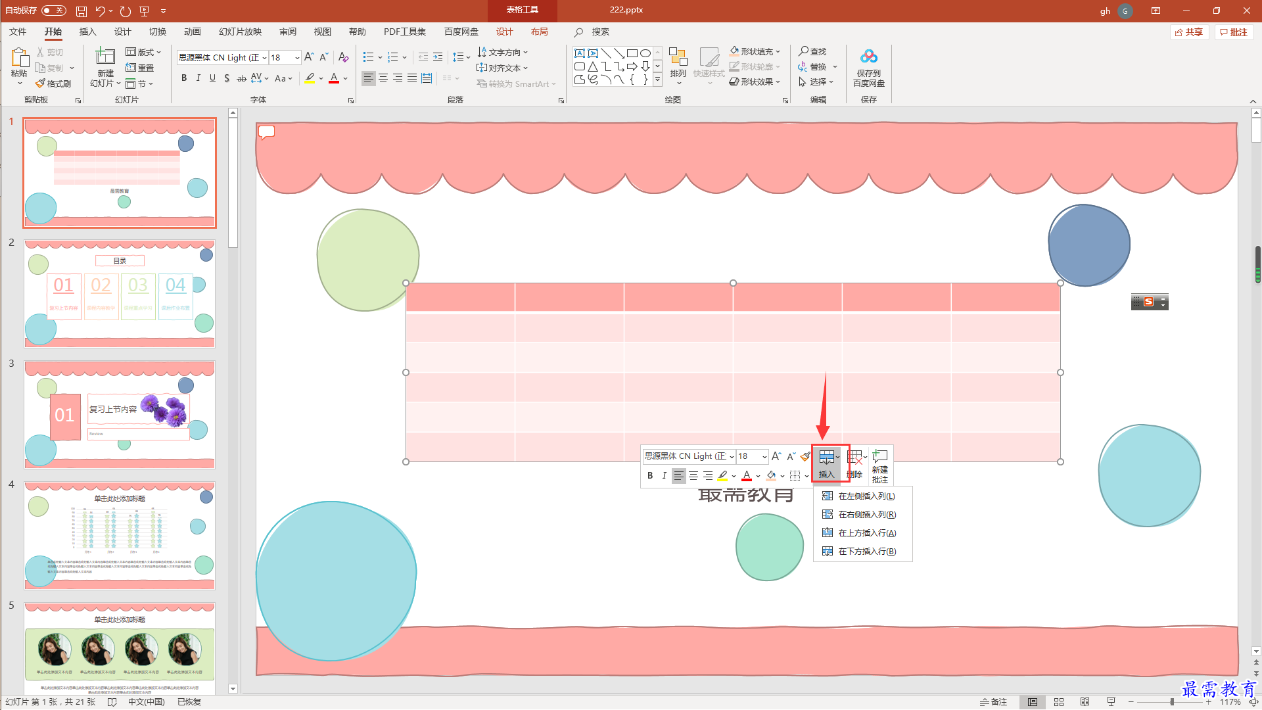Click Save to Baidu Netdisk icon

869,57
